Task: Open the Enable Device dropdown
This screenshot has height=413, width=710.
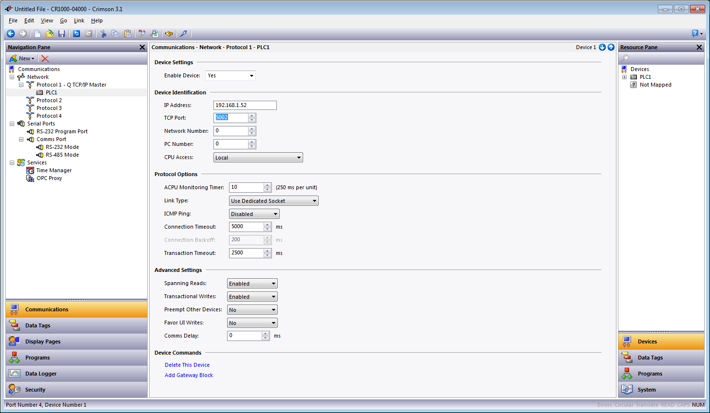Action: pyautogui.click(x=230, y=75)
